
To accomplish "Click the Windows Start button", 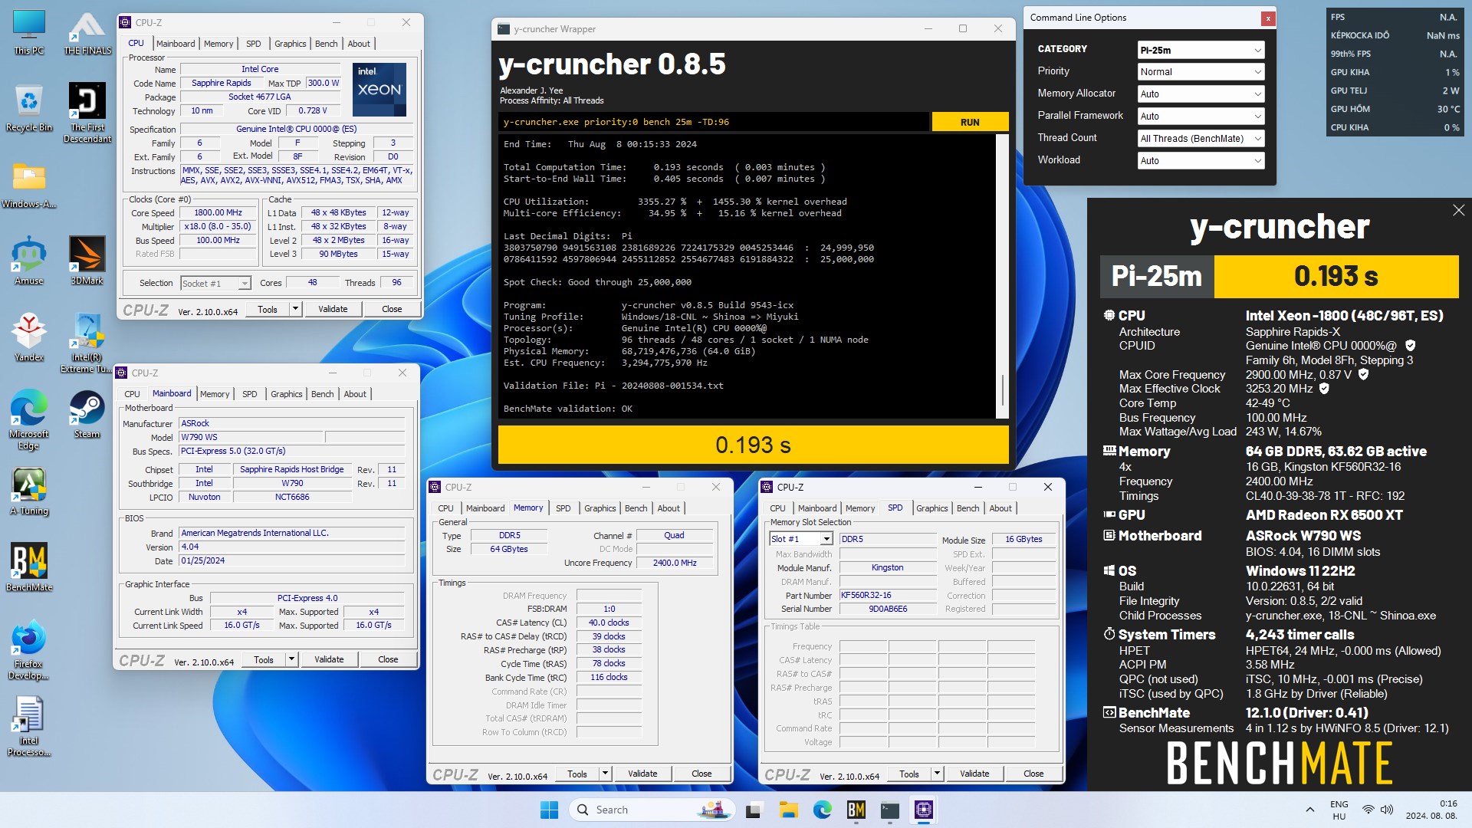I will pyautogui.click(x=549, y=810).
